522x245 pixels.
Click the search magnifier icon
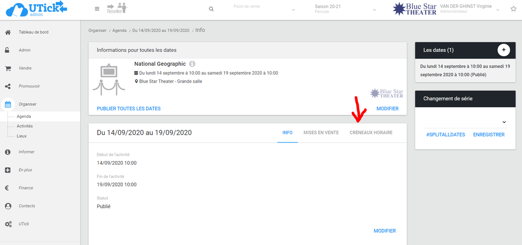(211, 9)
